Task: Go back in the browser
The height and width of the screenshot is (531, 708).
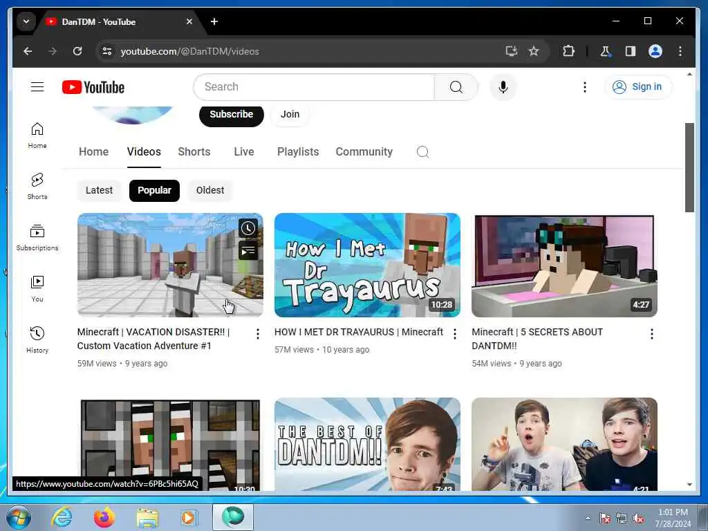Action: tap(28, 51)
